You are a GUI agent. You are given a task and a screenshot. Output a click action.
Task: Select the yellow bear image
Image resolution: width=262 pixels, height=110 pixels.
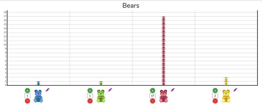[226, 96]
